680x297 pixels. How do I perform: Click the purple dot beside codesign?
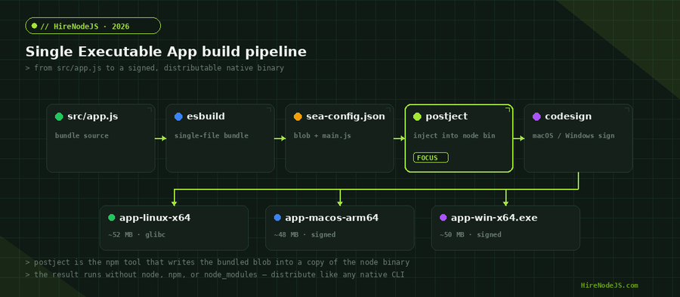click(x=536, y=116)
